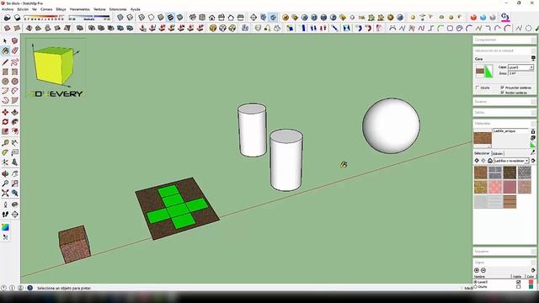Viewport: 539px width, 303px height.
Task: Select the Scale tool
Action: point(5,131)
